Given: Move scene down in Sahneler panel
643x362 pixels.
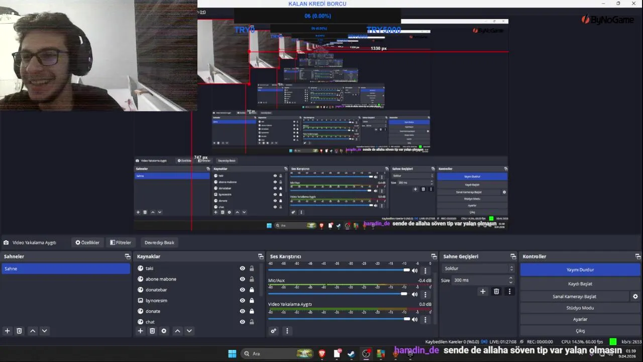Looking at the screenshot, I should click(44, 331).
